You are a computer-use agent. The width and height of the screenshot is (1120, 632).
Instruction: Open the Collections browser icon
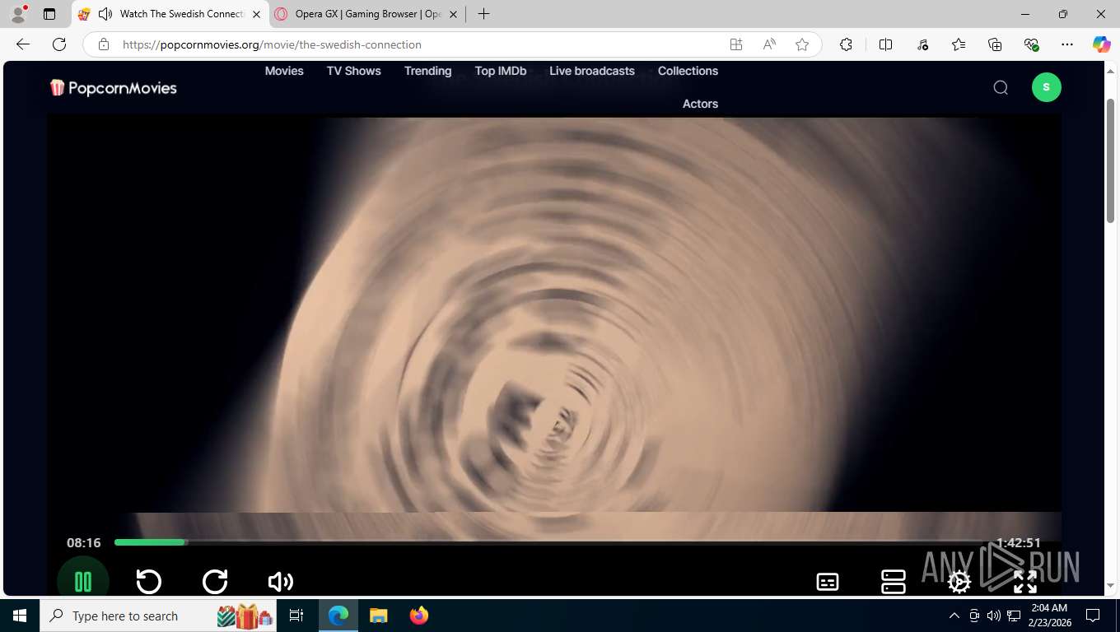(995, 44)
